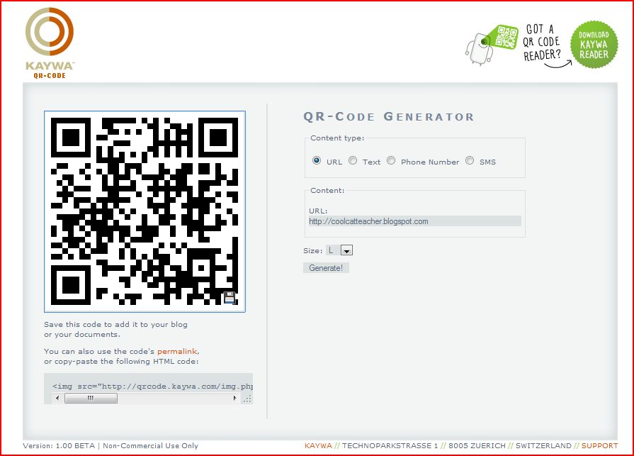
Task: Click the 'Size:' label
Action: [312, 250]
